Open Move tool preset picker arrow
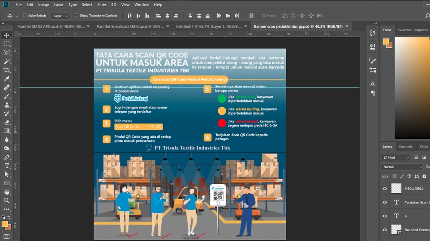The height and width of the screenshot is (241, 430). click(x=17, y=16)
